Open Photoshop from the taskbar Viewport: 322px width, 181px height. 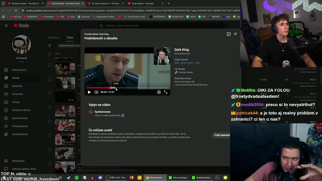pos(218,178)
